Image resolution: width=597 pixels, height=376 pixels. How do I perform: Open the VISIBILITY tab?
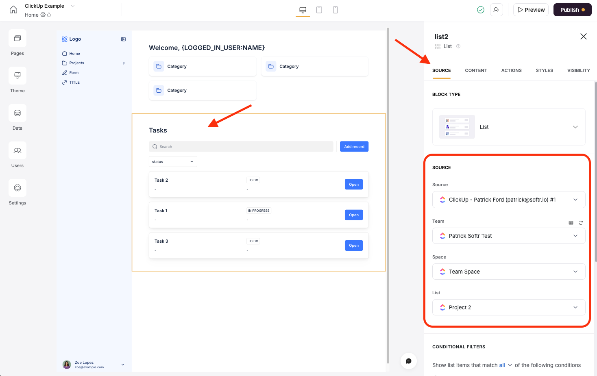click(x=578, y=70)
